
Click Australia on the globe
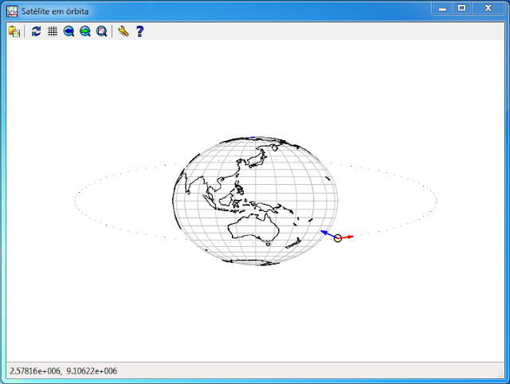(253, 228)
